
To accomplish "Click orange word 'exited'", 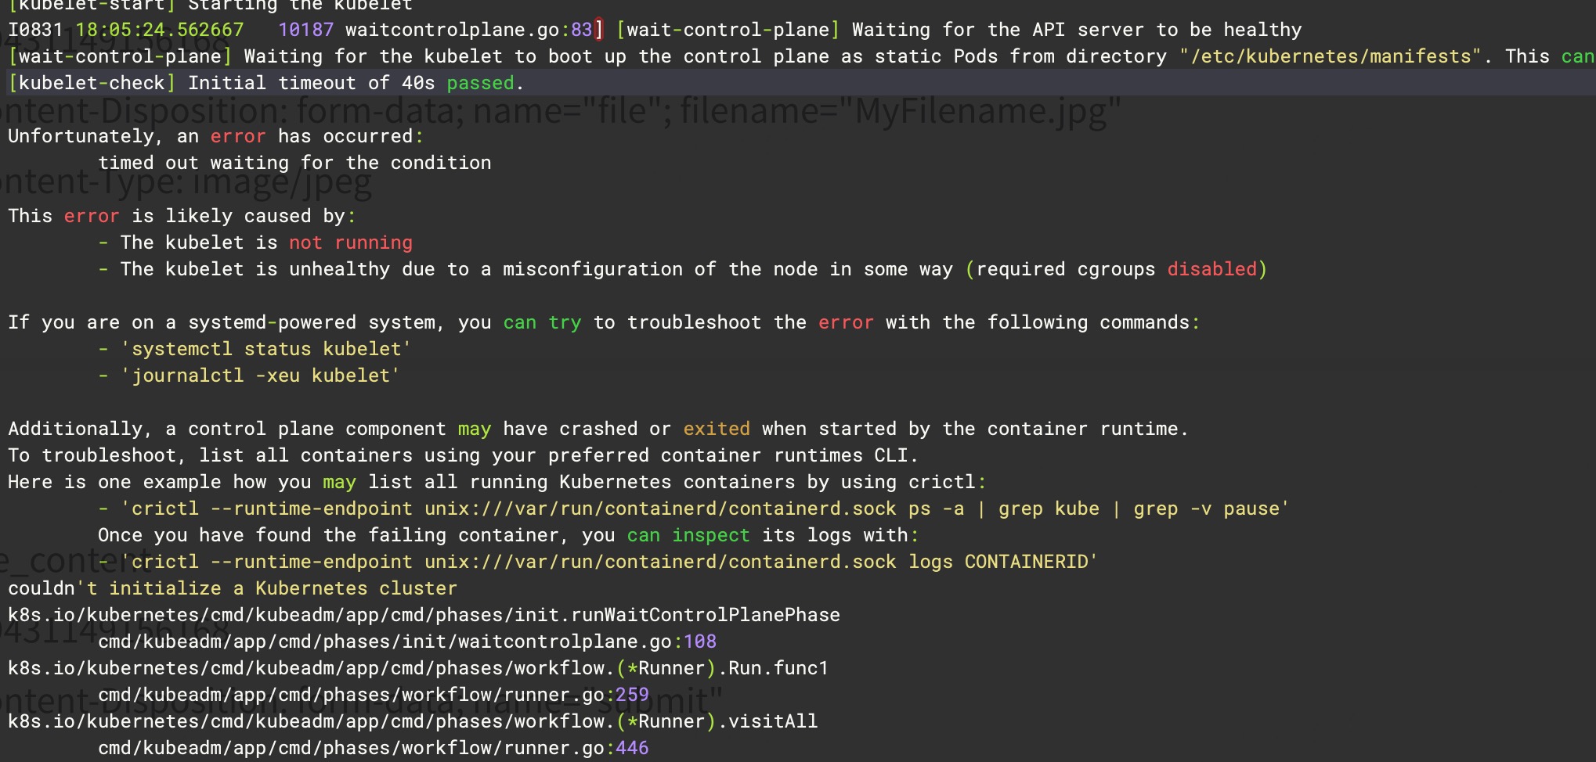I will click(x=717, y=429).
